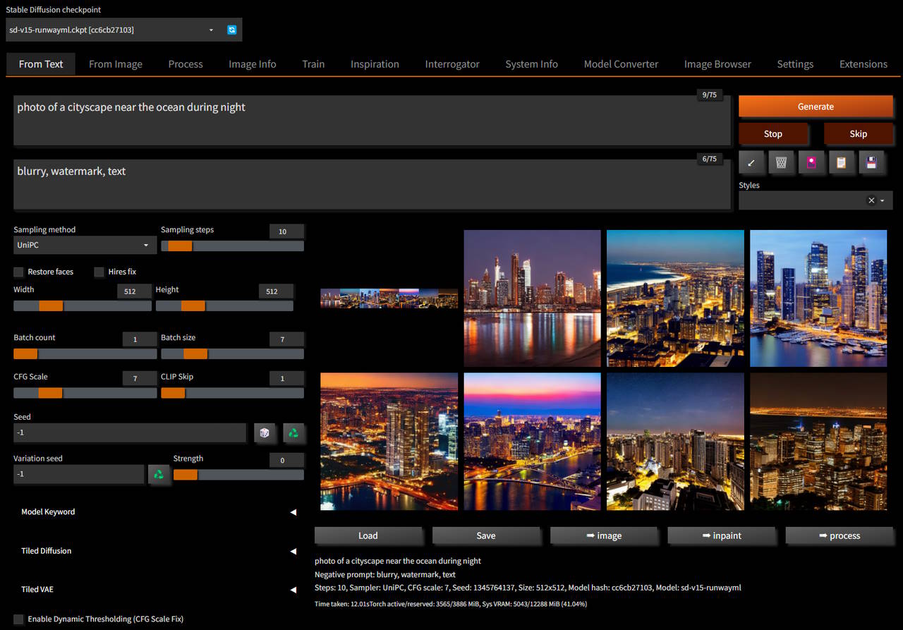The width and height of the screenshot is (903, 630).
Task: Click the pink card style icon
Action: [x=811, y=163]
